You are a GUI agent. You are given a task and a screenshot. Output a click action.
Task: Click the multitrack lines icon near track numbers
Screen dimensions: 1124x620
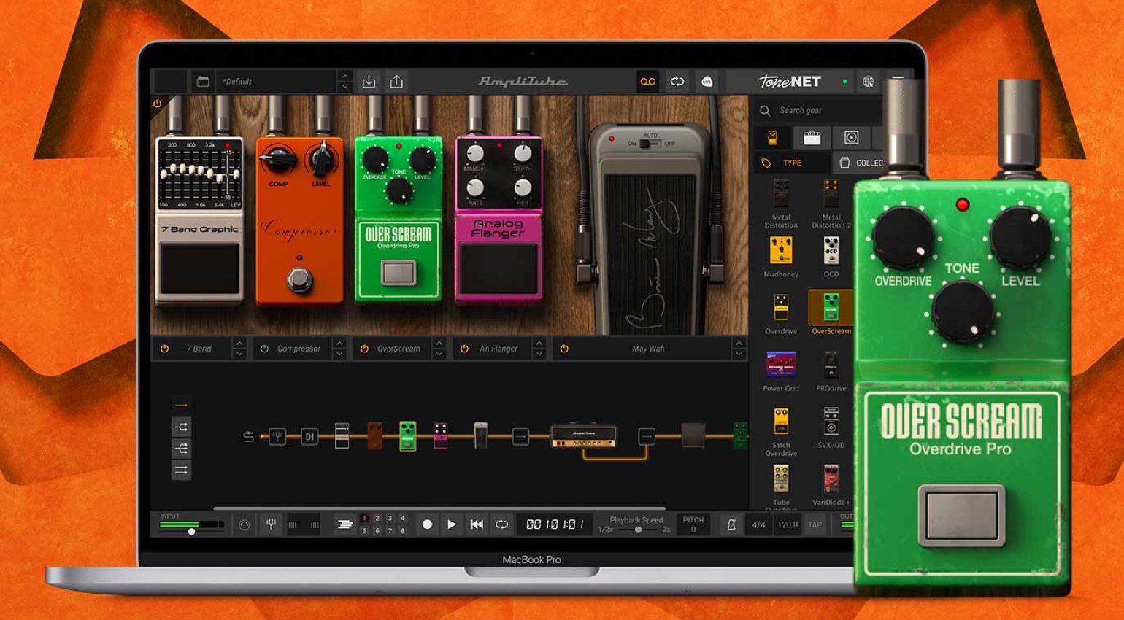344,524
